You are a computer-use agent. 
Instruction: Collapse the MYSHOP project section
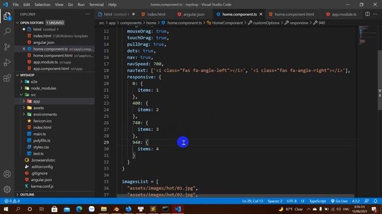pos(17,75)
